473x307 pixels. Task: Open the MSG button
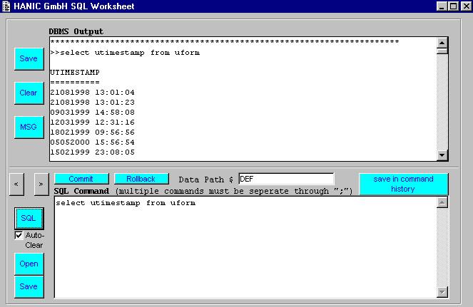tap(29, 127)
